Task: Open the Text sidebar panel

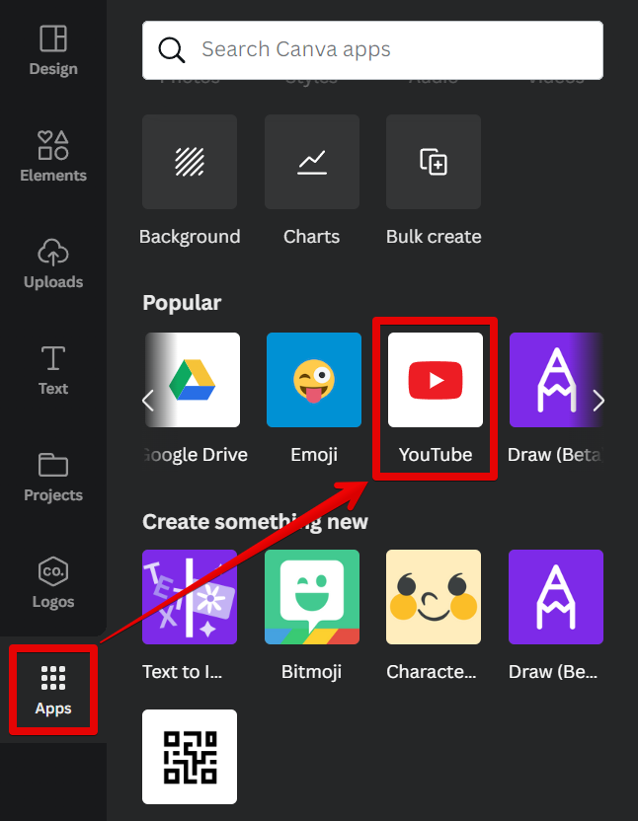Action: (x=53, y=370)
